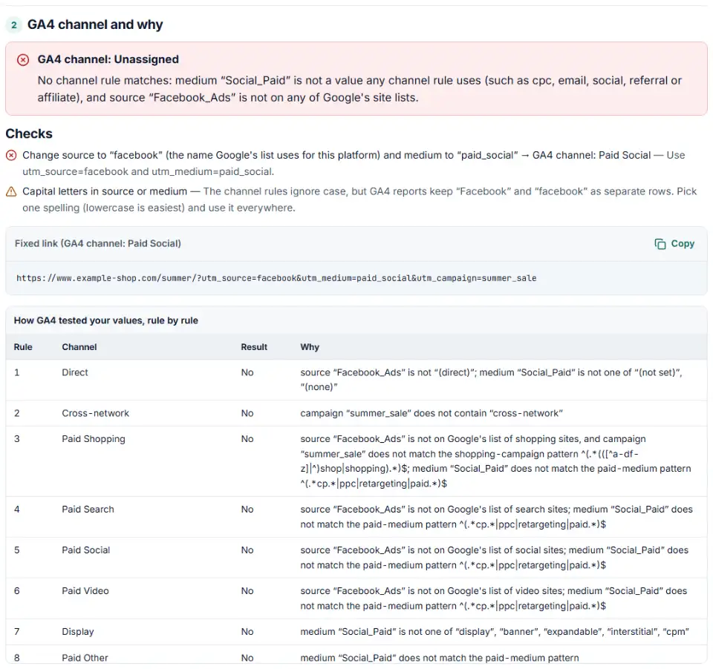The height and width of the screenshot is (669, 713).
Task: Click the 'Direct' channel cell
Action: point(75,372)
